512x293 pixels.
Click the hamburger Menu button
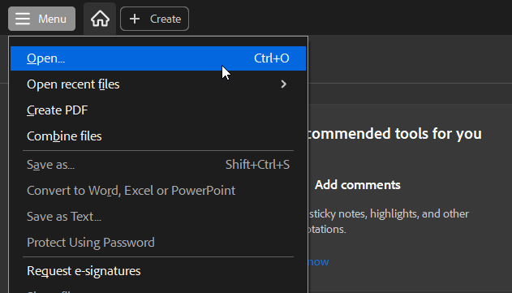pyautogui.click(x=42, y=19)
